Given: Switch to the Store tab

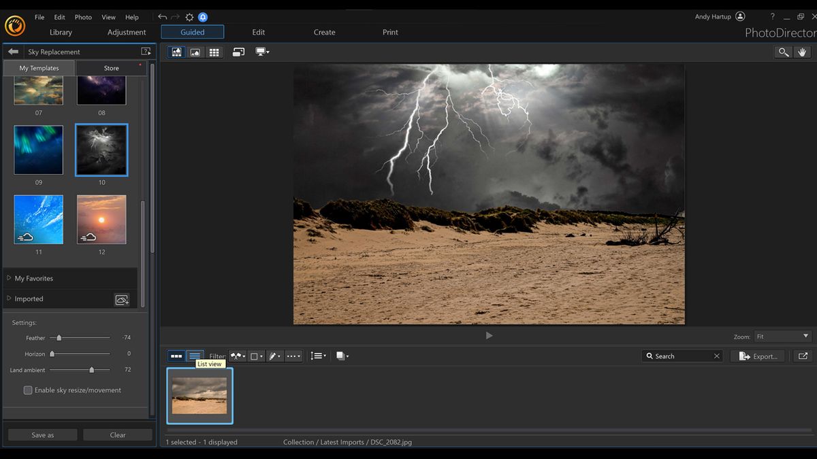Looking at the screenshot, I should click(x=111, y=67).
